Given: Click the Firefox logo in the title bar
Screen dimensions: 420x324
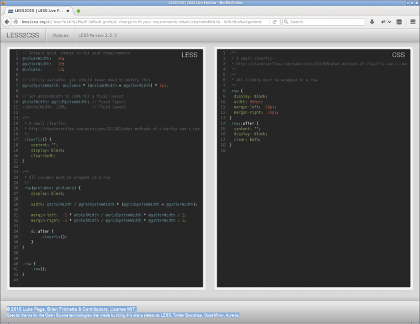Looking at the screenshot, I should [3, 3].
